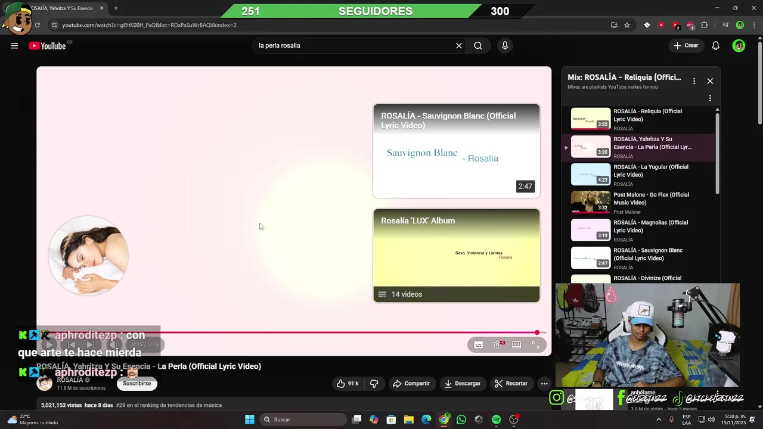This screenshot has height=429, width=763.
Task: Open player settings gear
Action: [x=498, y=344]
